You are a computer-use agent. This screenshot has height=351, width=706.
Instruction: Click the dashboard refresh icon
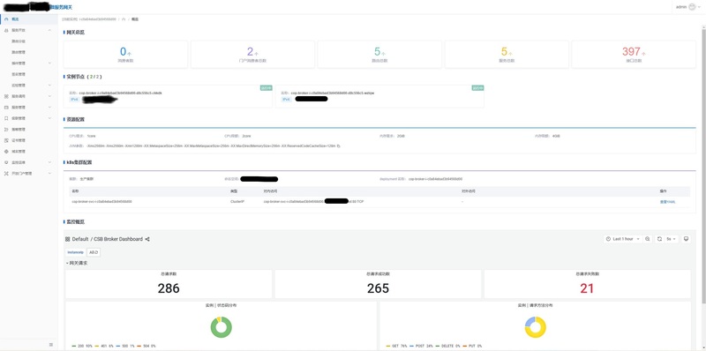(x=659, y=239)
